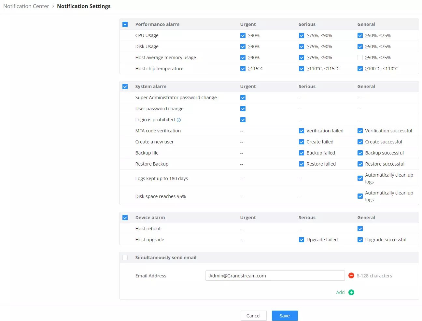The height and width of the screenshot is (321, 422).
Task: Uncheck clean up logs for Logs kept 180 days
Action: tap(360, 178)
